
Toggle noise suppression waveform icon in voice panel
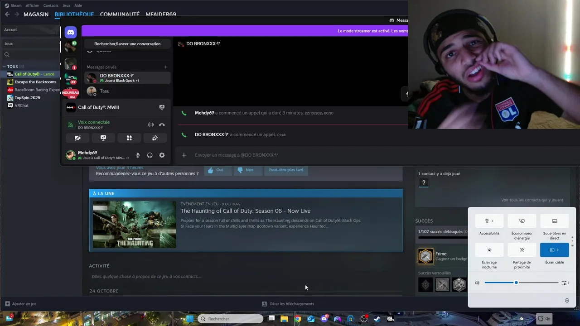tap(151, 125)
